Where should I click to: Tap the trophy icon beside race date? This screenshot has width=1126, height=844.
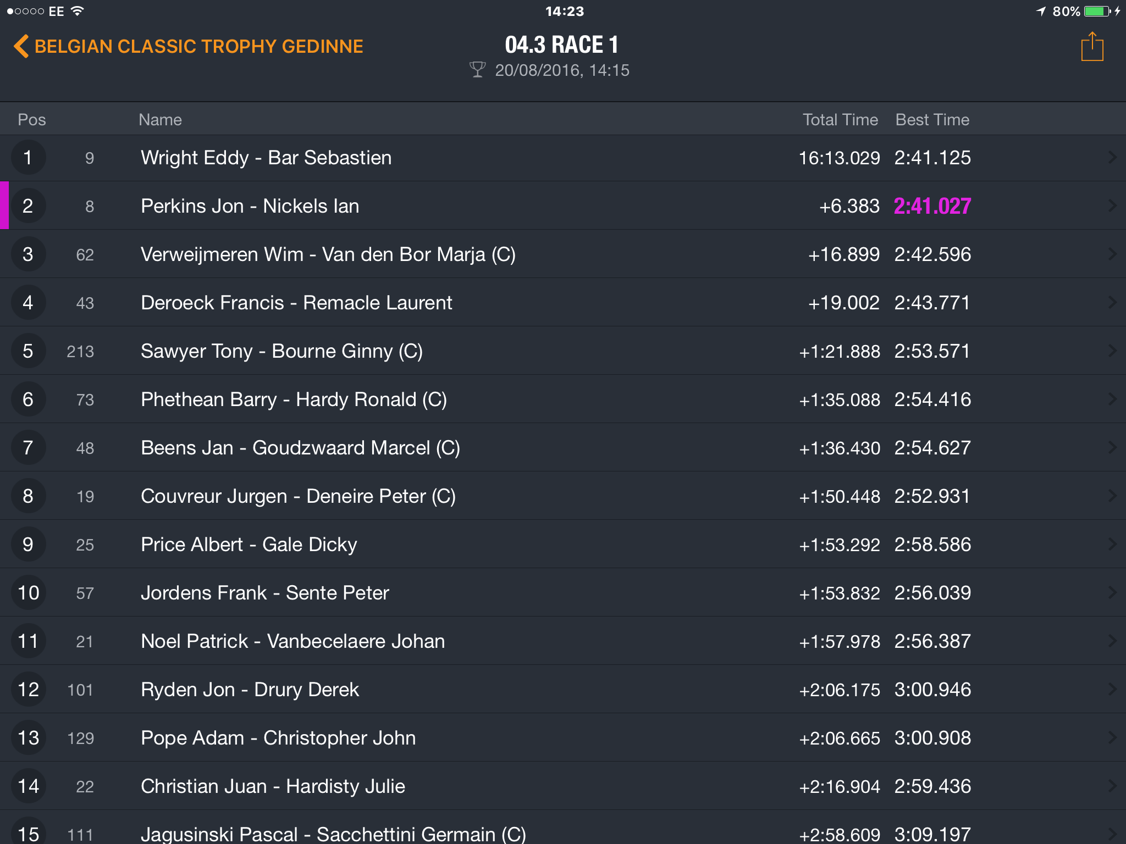(x=477, y=70)
